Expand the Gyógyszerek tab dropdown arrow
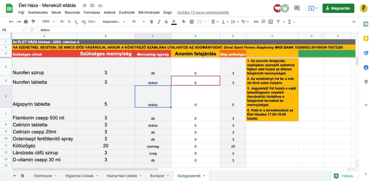 [x=204, y=176]
